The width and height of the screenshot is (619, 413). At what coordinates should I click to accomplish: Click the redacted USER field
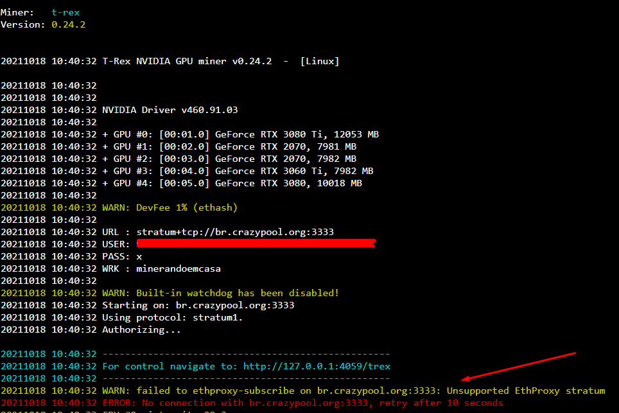pyautogui.click(x=254, y=243)
